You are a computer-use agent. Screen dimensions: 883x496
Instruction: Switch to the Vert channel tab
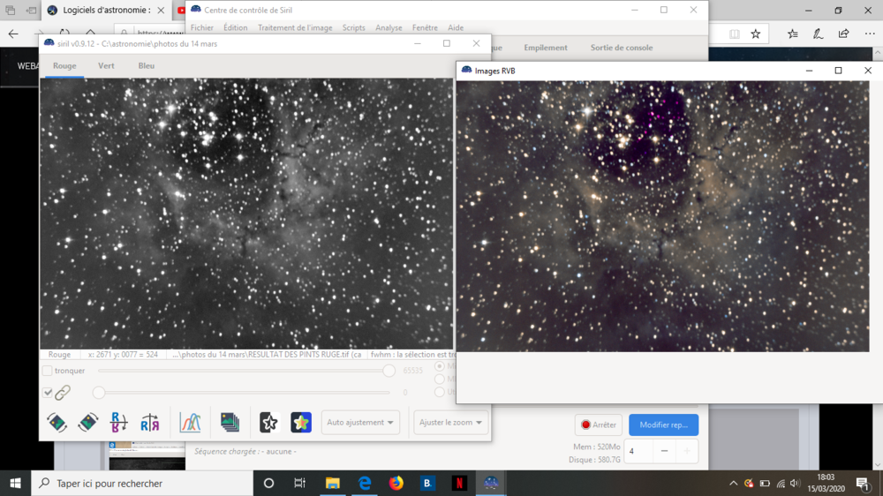coord(106,66)
